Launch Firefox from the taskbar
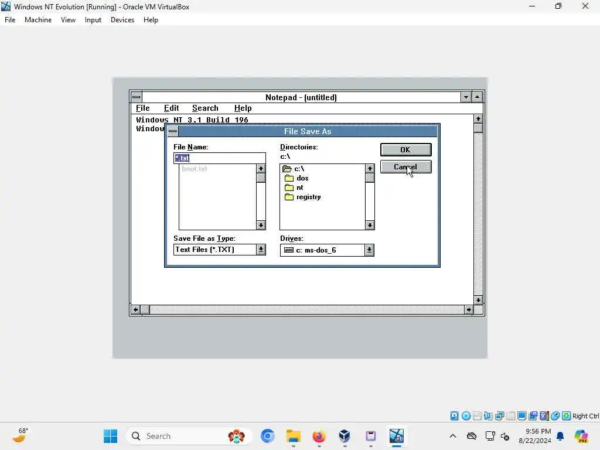 [x=319, y=436]
